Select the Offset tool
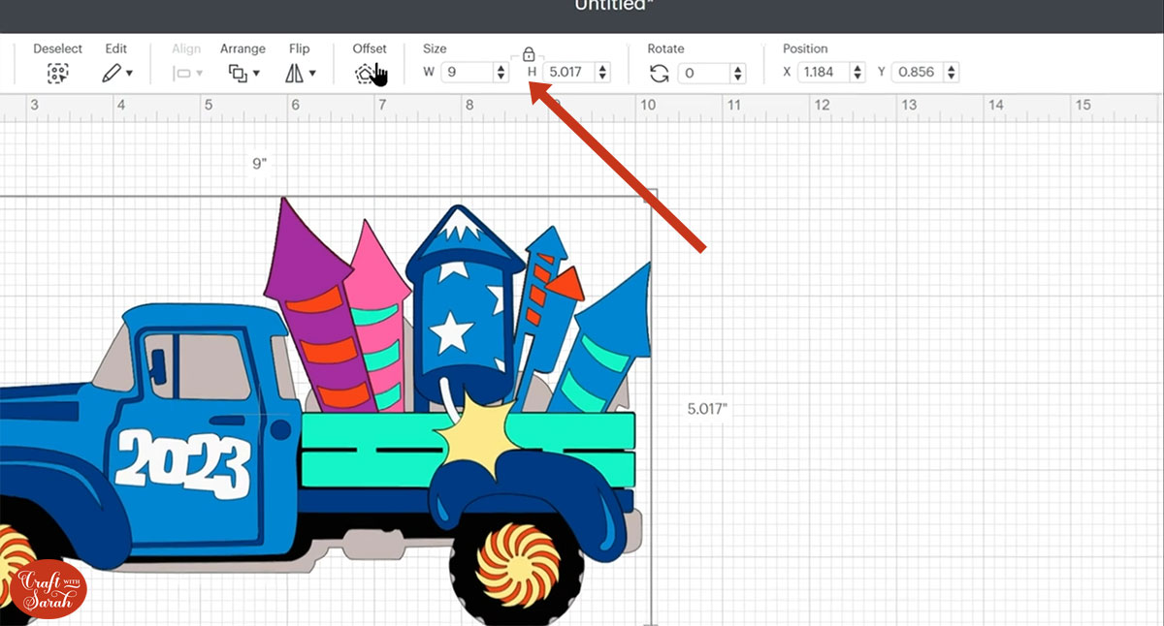The width and height of the screenshot is (1164, 626). 368,73
